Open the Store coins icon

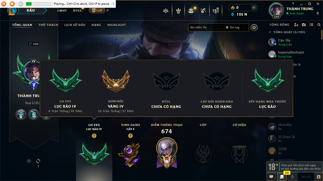[x=216, y=11]
